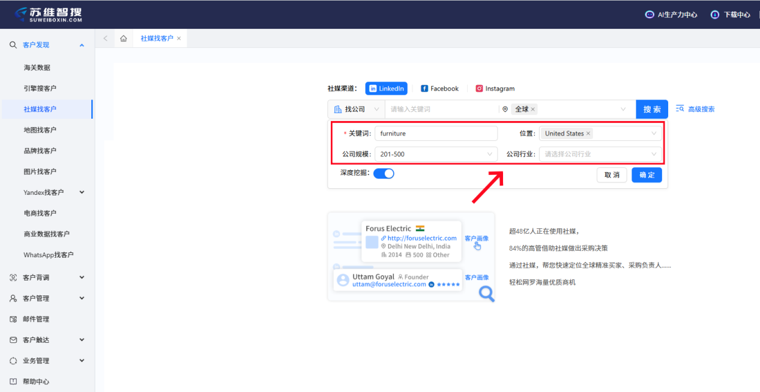Open AI生产力中心 from the top bar

coord(671,15)
